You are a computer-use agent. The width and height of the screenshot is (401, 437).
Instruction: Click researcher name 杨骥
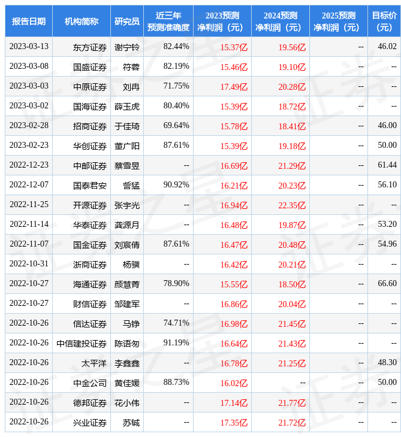131,265
